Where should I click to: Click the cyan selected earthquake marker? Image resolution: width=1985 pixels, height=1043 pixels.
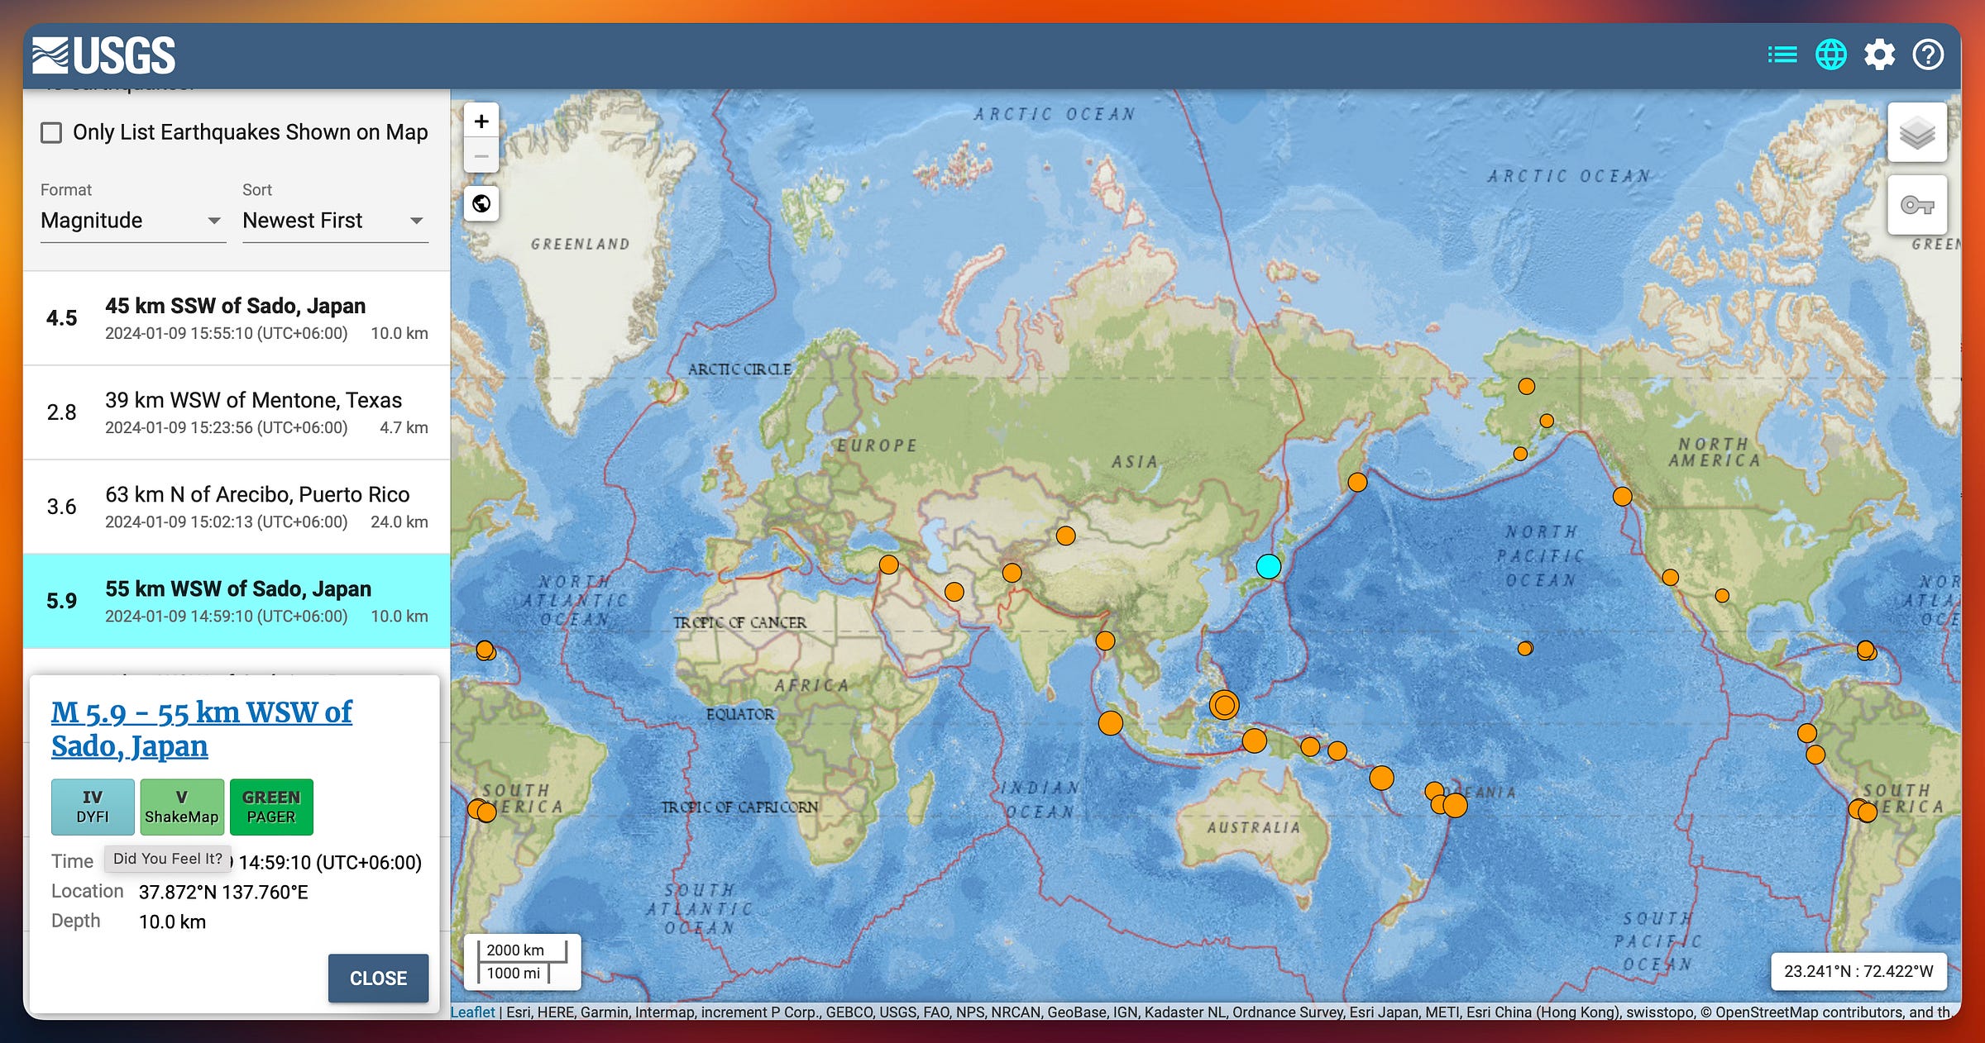click(x=1268, y=566)
